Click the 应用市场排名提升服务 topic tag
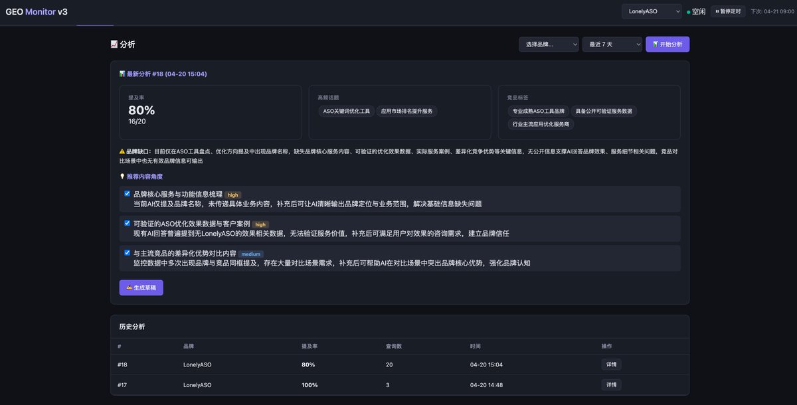Screen dimensions: 797x405 coord(407,111)
